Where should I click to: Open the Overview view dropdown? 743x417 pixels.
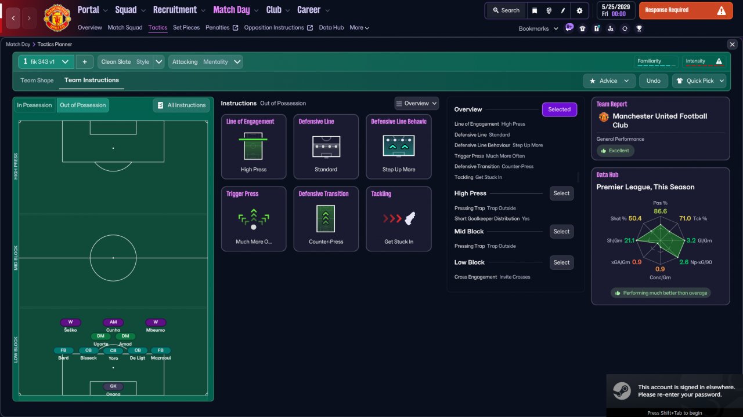point(416,104)
